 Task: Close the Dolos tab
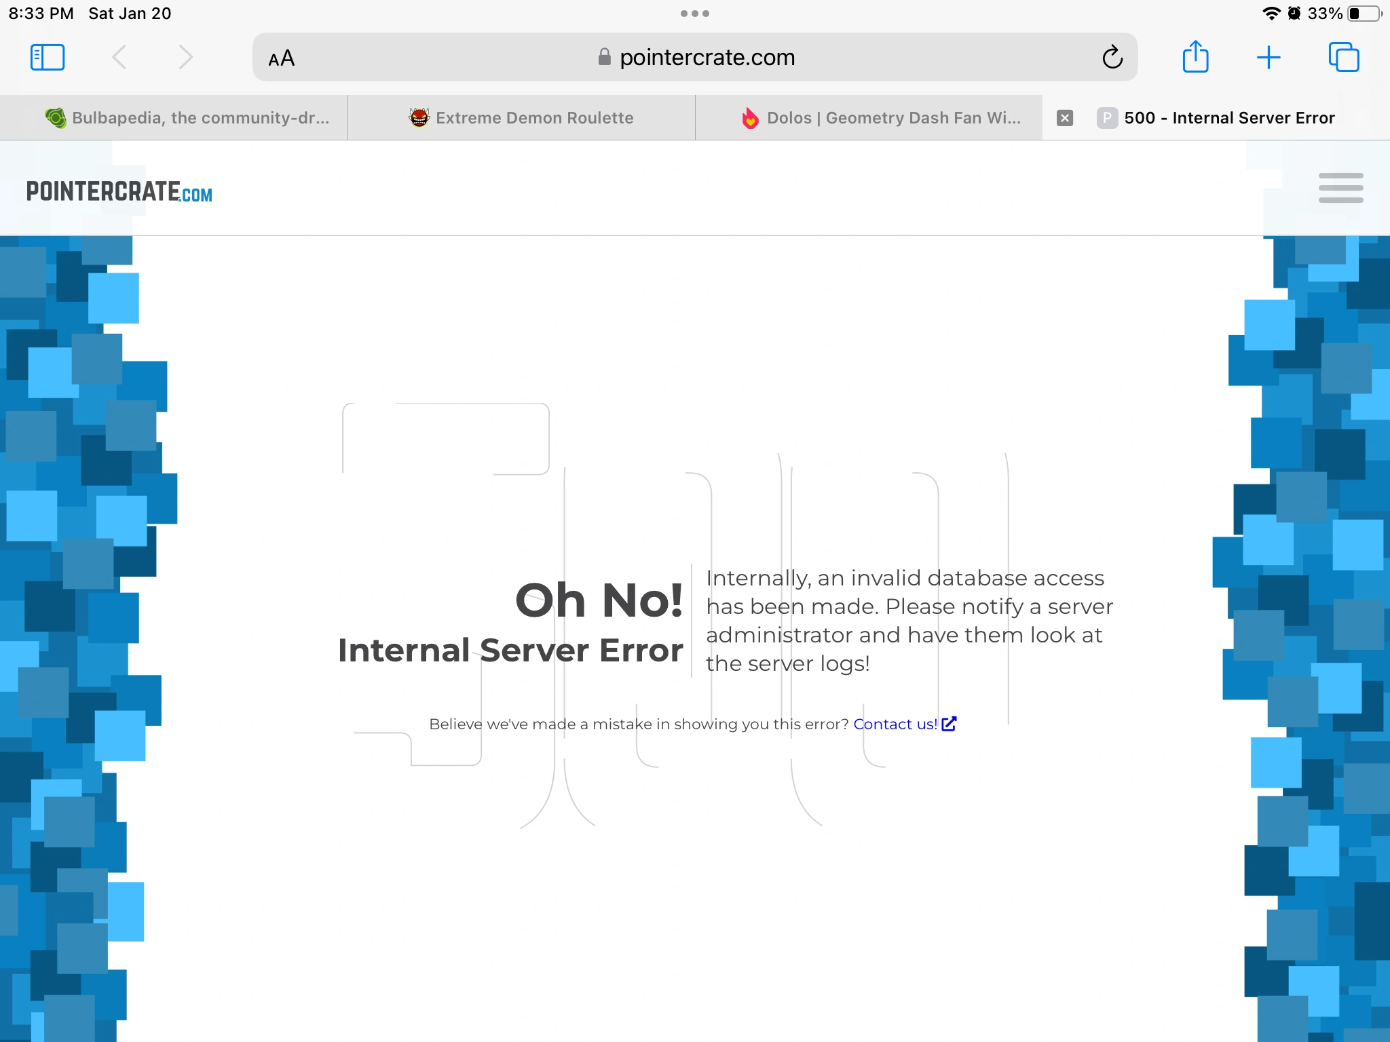click(x=1065, y=117)
